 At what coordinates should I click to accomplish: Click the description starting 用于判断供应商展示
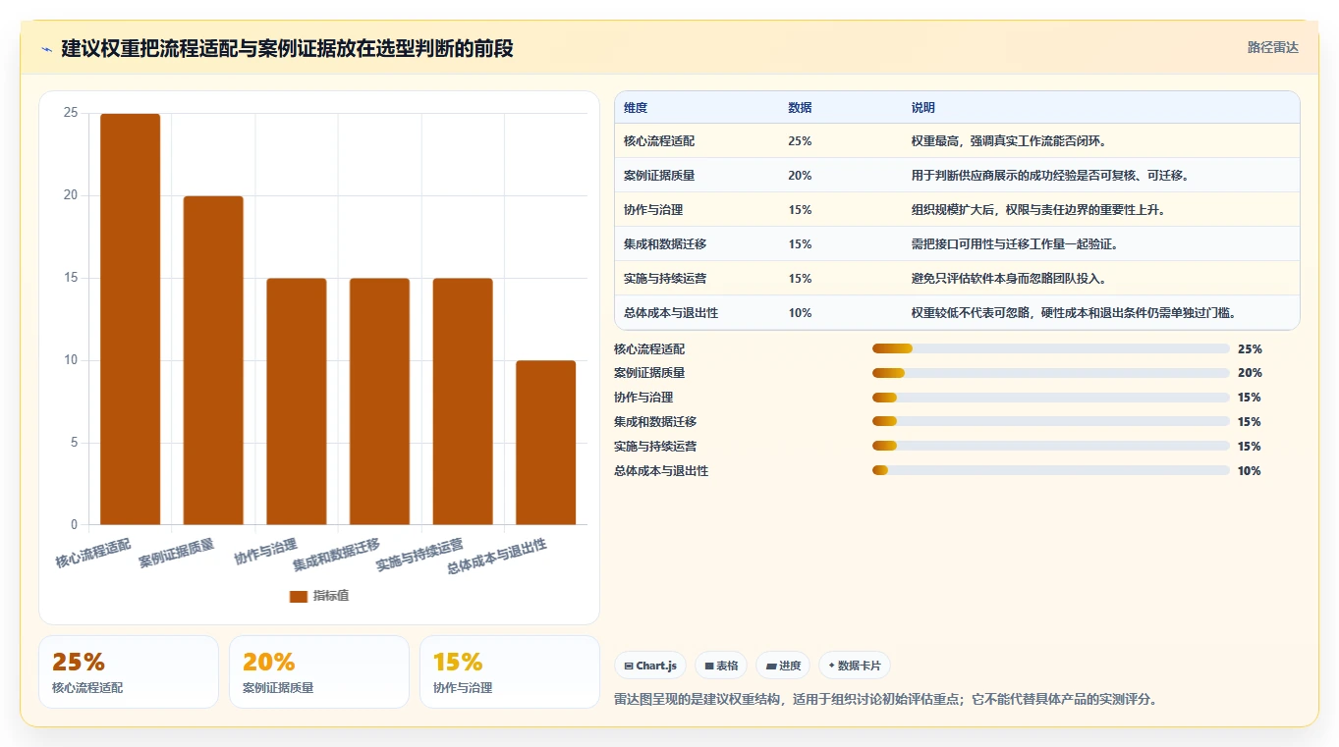point(1052,176)
